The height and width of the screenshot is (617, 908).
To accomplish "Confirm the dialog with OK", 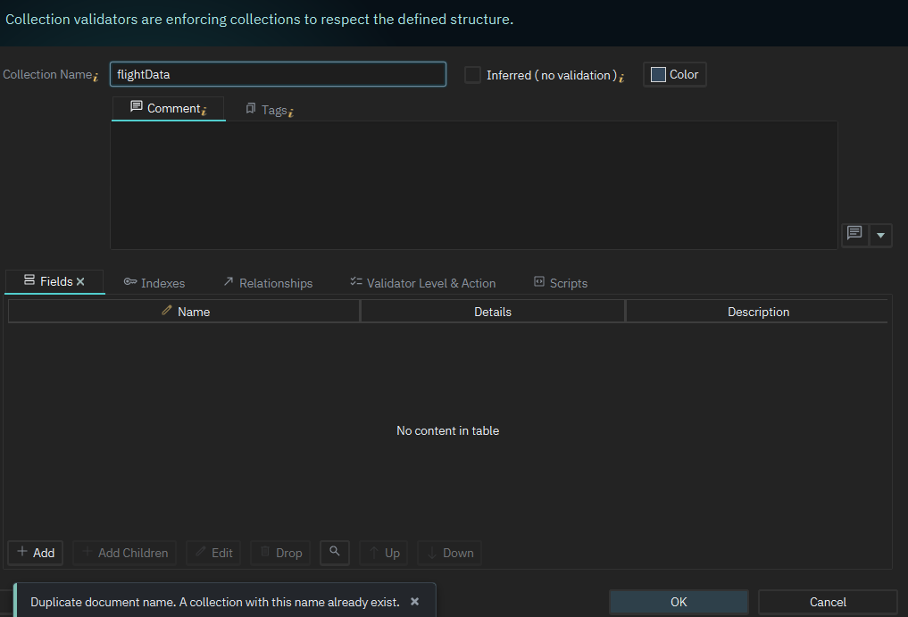I will (679, 602).
